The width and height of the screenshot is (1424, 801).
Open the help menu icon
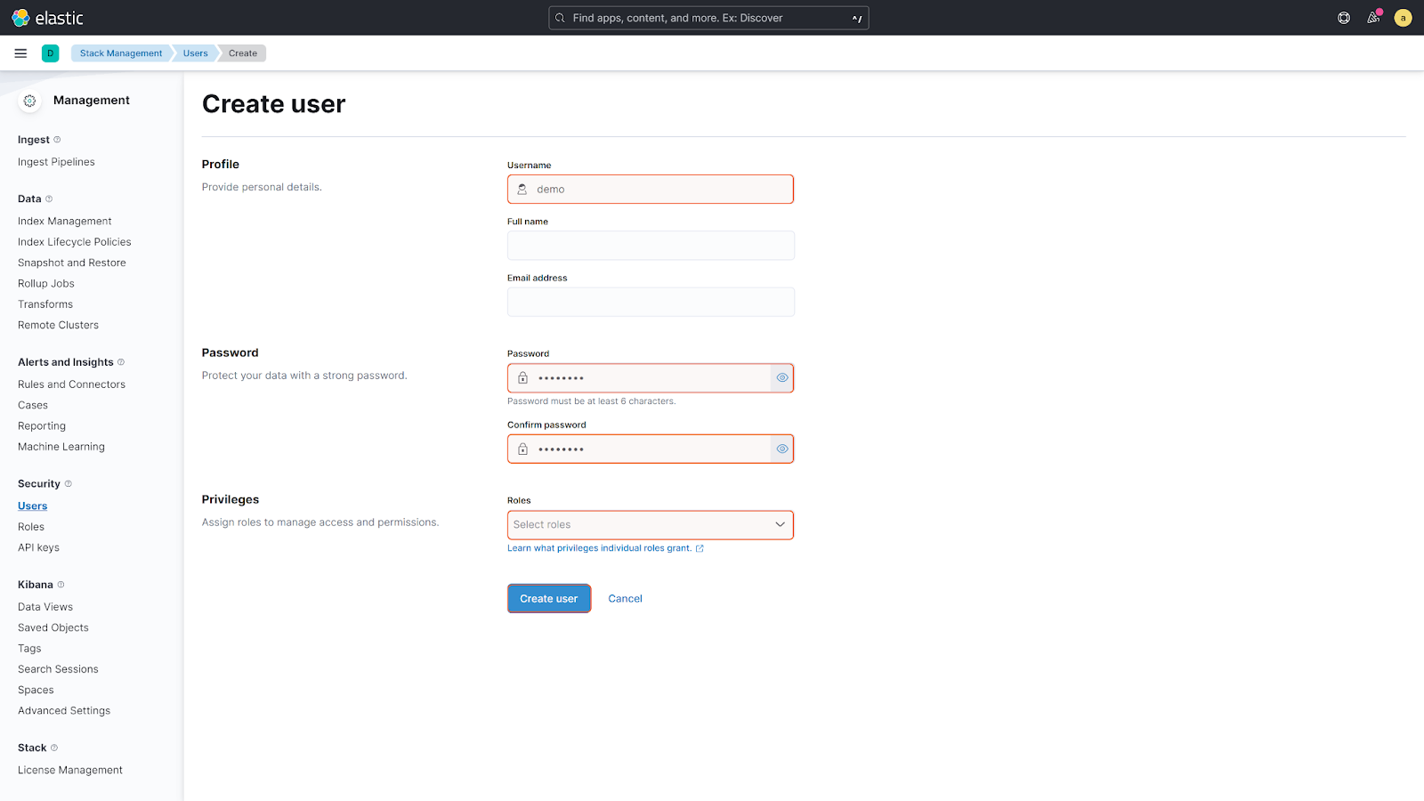(x=1344, y=18)
